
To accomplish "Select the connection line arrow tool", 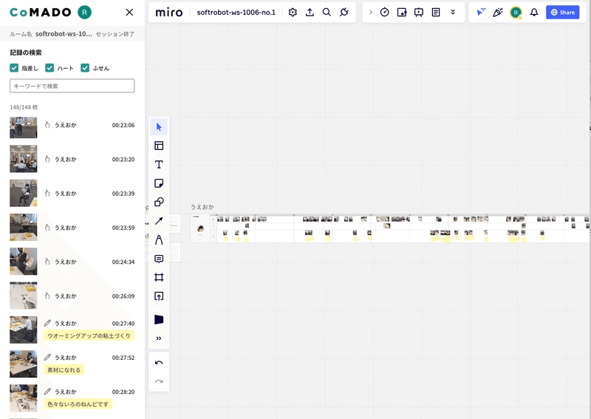I will 159,221.
